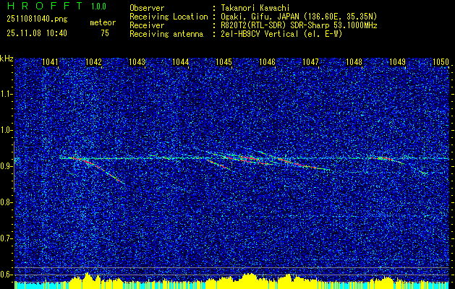This screenshot has width=455, height=289.
Task: Click time marker 1041
Action: (50, 62)
